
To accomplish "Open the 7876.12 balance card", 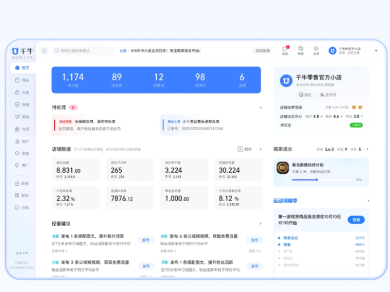I will (x=130, y=198).
